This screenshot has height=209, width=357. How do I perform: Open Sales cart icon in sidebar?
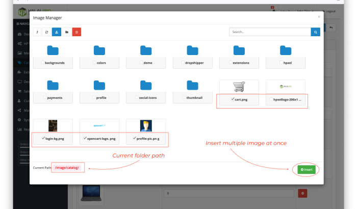(19, 91)
